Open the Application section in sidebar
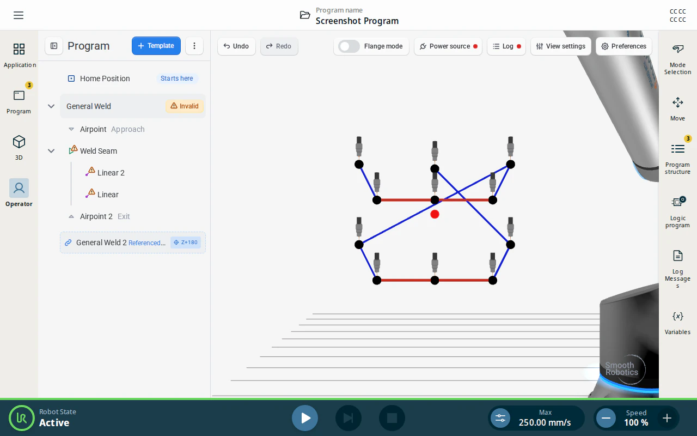The height and width of the screenshot is (436, 697). 19,56
